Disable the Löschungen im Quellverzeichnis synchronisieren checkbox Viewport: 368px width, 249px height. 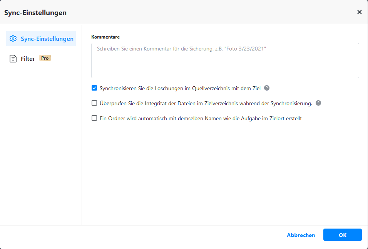tap(94, 88)
